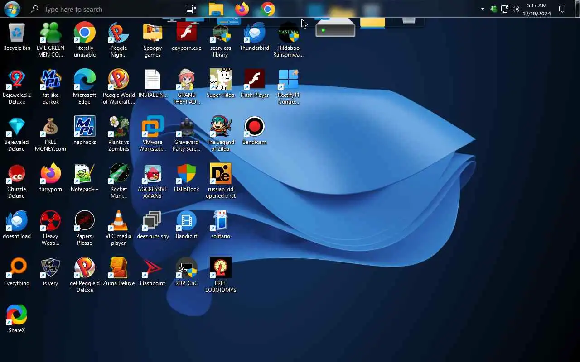Launch The Legend of Zilda icon

pyautogui.click(x=221, y=134)
